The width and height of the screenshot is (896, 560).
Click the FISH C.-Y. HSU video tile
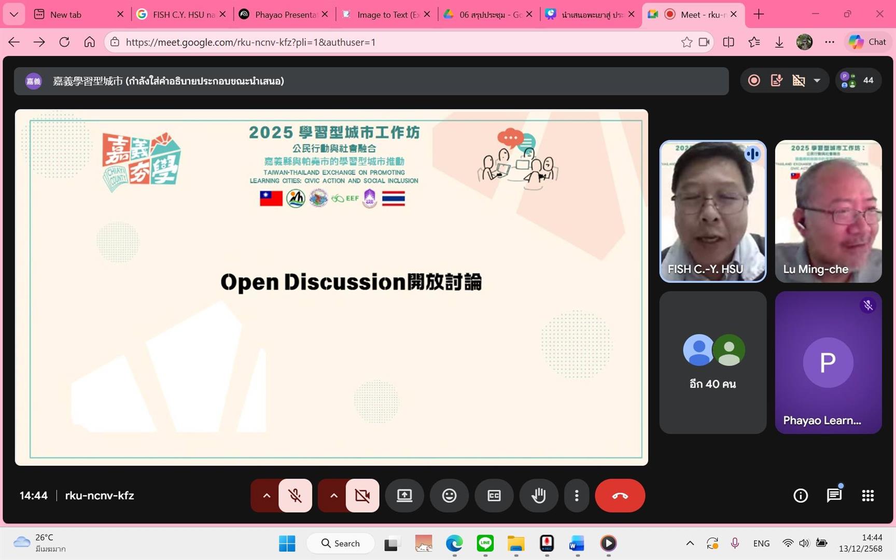(712, 211)
